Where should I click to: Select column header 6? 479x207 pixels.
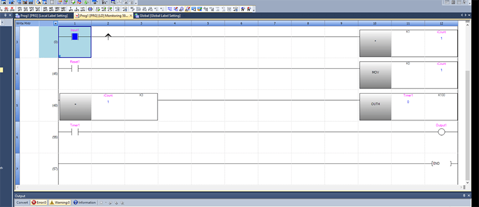pyautogui.click(x=241, y=23)
